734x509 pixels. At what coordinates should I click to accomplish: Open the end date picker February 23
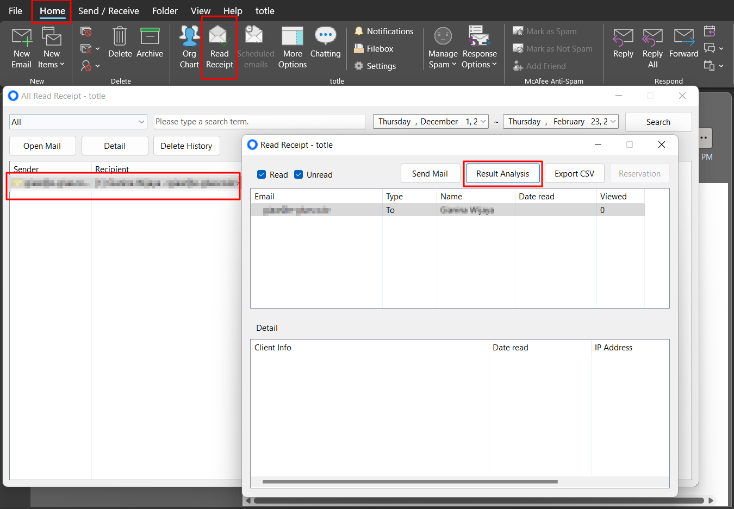pyautogui.click(x=561, y=122)
